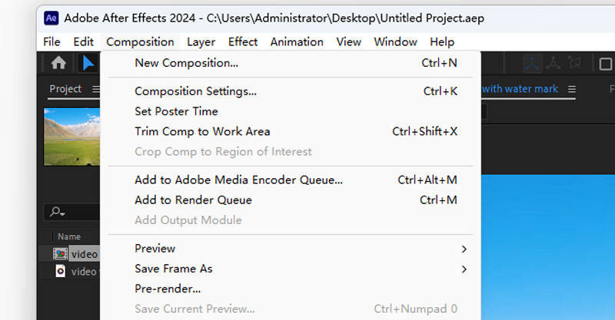The height and width of the screenshot is (320, 615).
Task: Select the view axis mode icon
Action: (574, 63)
